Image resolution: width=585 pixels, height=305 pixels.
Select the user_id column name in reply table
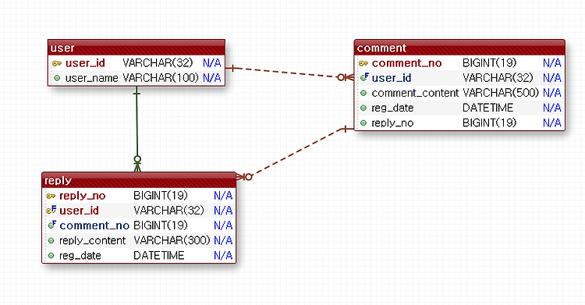pos(79,211)
